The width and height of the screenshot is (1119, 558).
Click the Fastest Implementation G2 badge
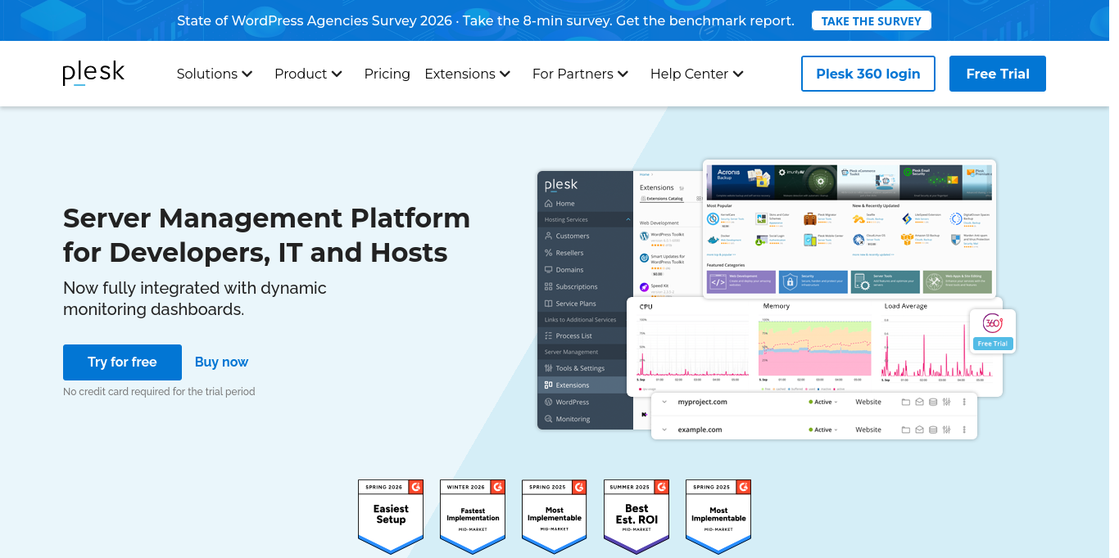[473, 516]
